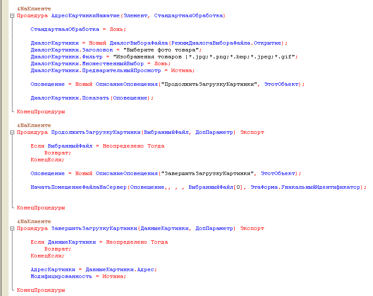
Task: Collapse the ПродолжитьЗагрузкуКартинки procedure block
Action: pos(12,133)
